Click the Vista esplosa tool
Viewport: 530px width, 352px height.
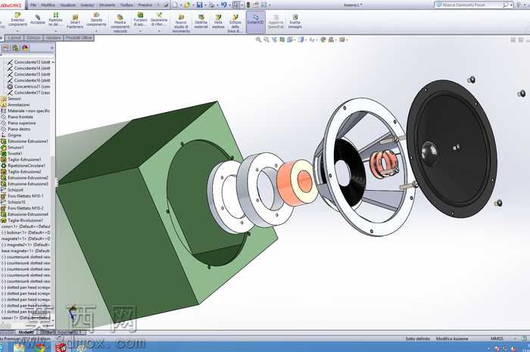tap(218, 21)
